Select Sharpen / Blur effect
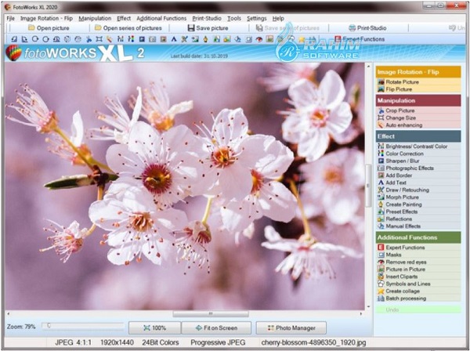470x351 pixels. click(x=418, y=161)
